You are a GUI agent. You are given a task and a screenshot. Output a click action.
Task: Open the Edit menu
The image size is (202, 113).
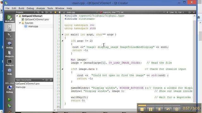click(14, 8)
